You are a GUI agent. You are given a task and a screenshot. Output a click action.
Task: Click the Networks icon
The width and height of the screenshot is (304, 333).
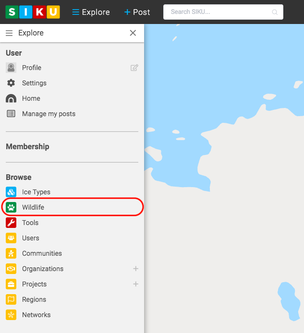pos(11,315)
